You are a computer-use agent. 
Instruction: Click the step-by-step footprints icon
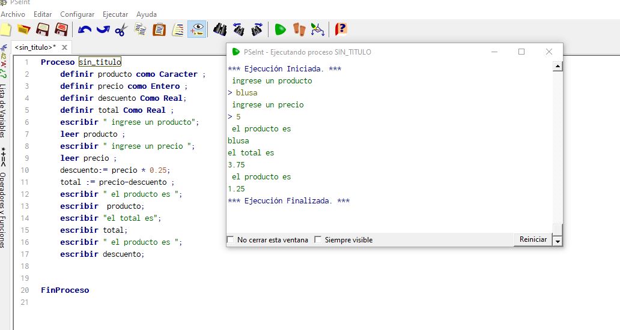(299, 29)
